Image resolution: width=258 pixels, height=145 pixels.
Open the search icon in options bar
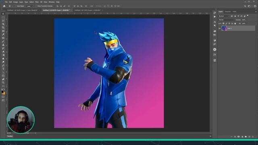point(245,6)
